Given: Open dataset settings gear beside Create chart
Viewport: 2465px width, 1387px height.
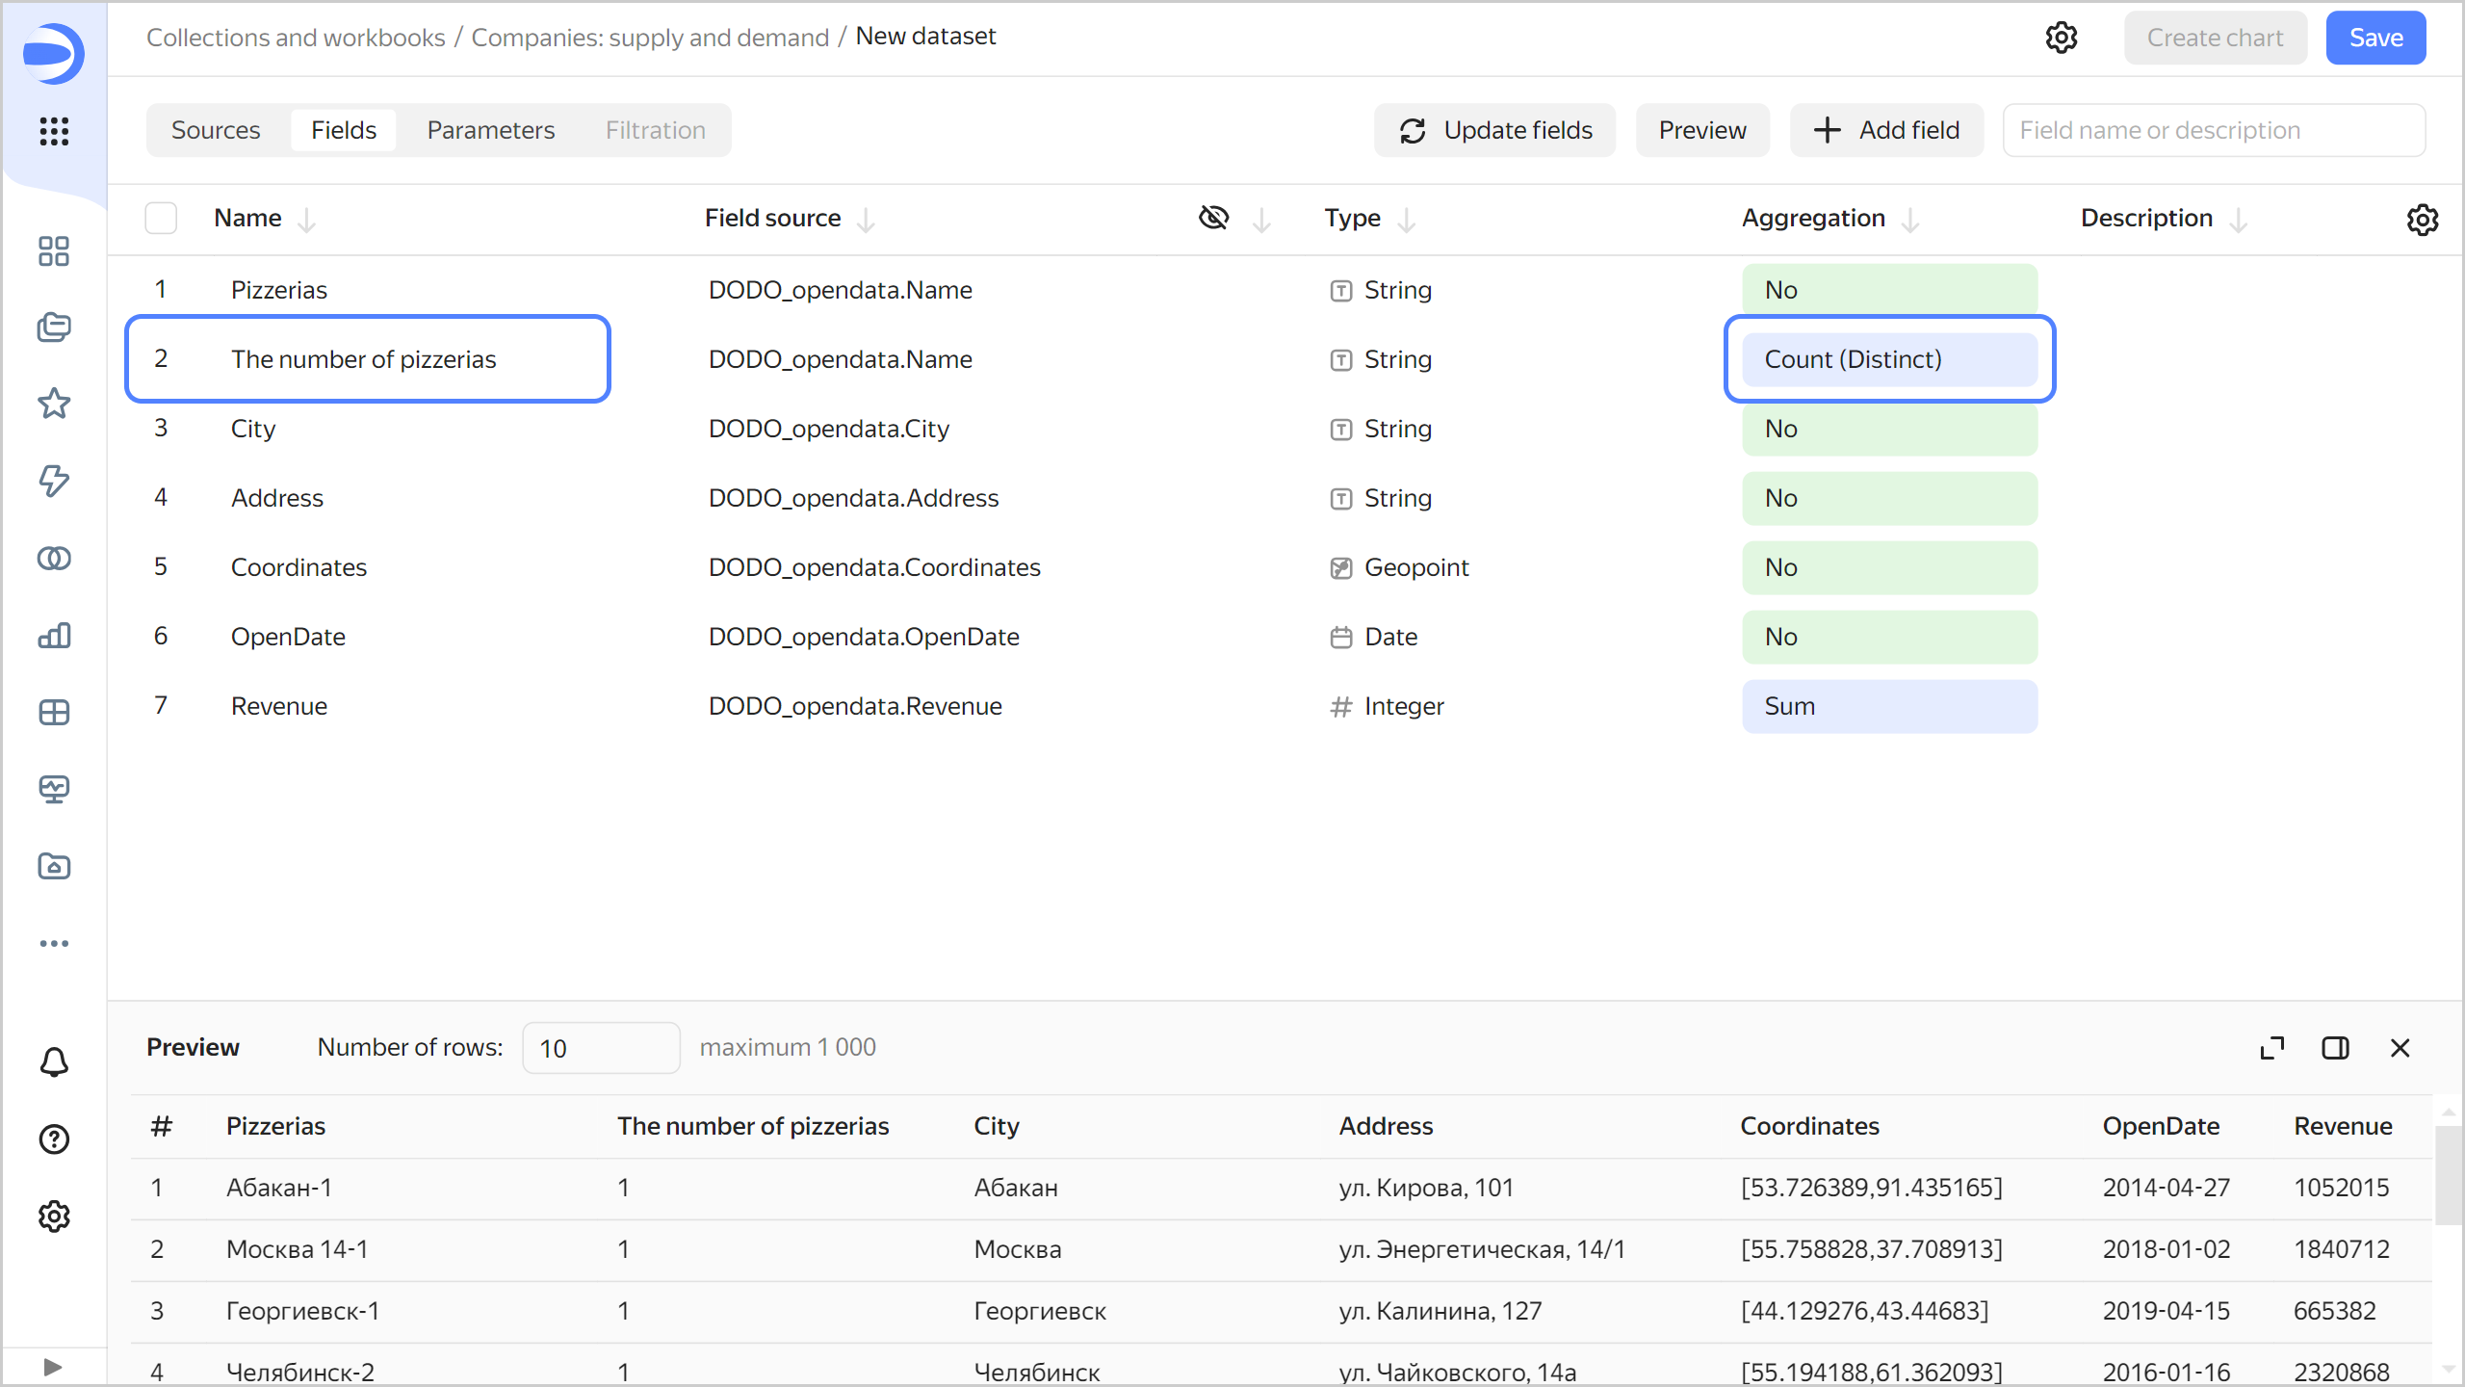Looking at the screenshot, I should point(2061,38).
